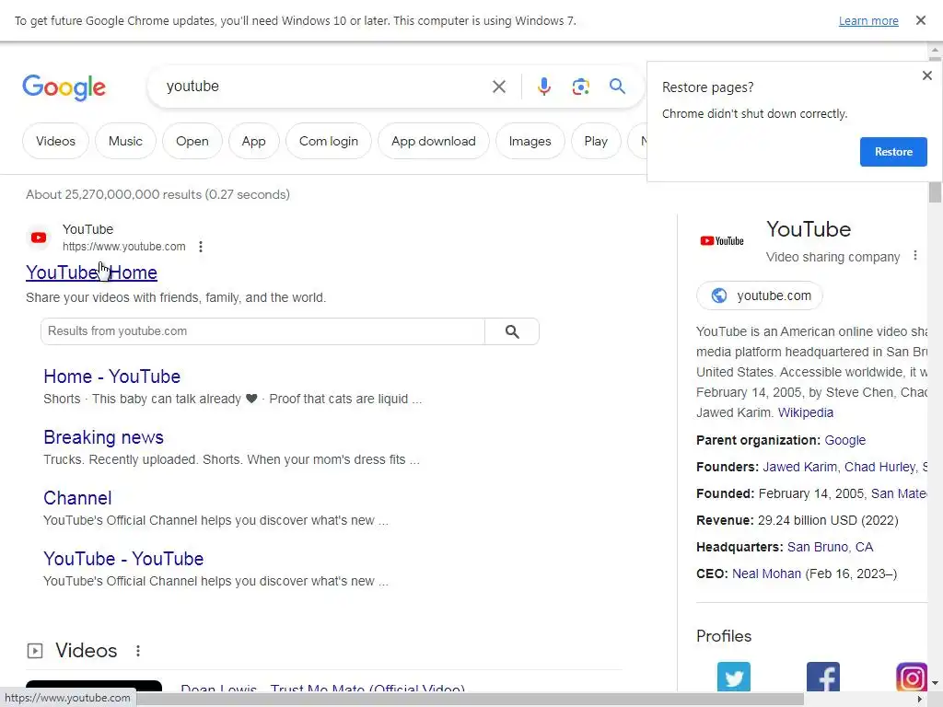Click the video play icon beside Videos

[35, 651]
